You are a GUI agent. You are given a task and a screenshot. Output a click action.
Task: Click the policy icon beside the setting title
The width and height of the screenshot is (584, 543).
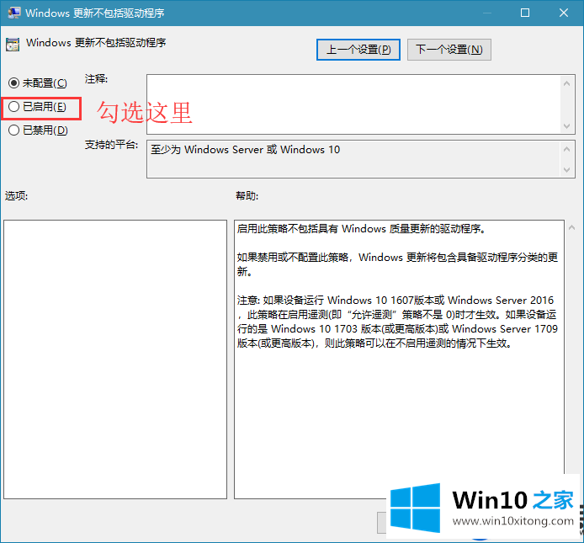(13, 45)
